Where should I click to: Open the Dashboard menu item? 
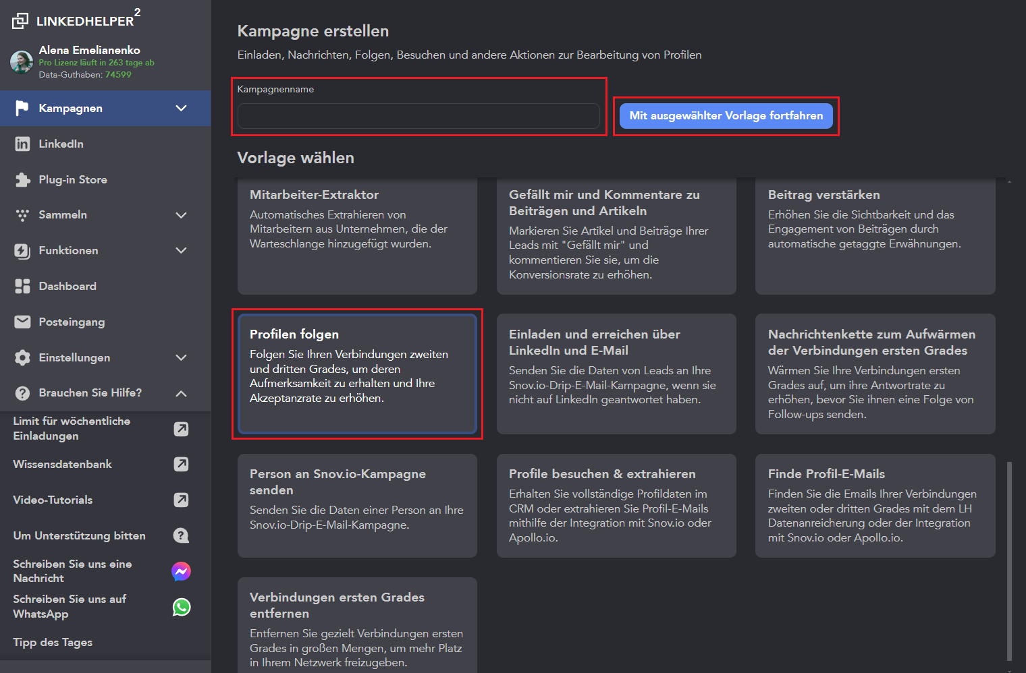pos(67,286)
